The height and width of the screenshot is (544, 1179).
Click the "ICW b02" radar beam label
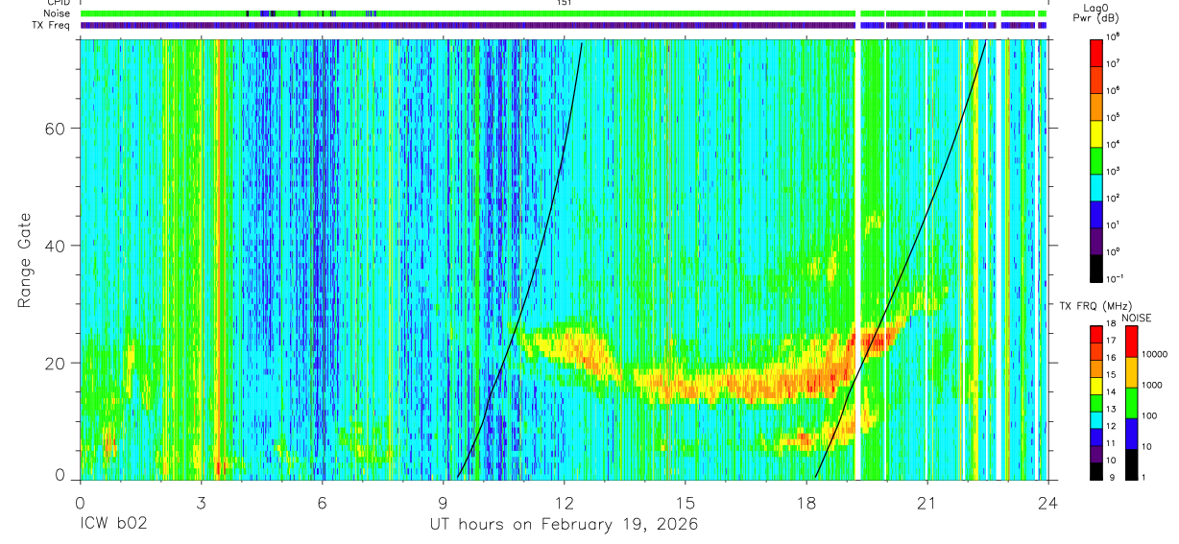[111, 525]
